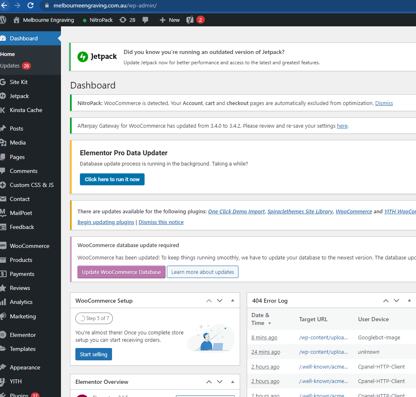
Task: Open target URL of 24 mins ago entry
Action: [x=323, y=352]
